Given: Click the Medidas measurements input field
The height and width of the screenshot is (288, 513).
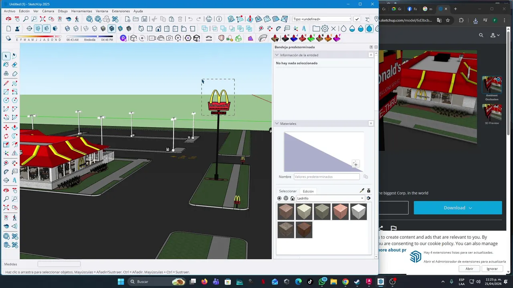Looking at the screenshot, I should pyautogui.click(x=59, y=264).
